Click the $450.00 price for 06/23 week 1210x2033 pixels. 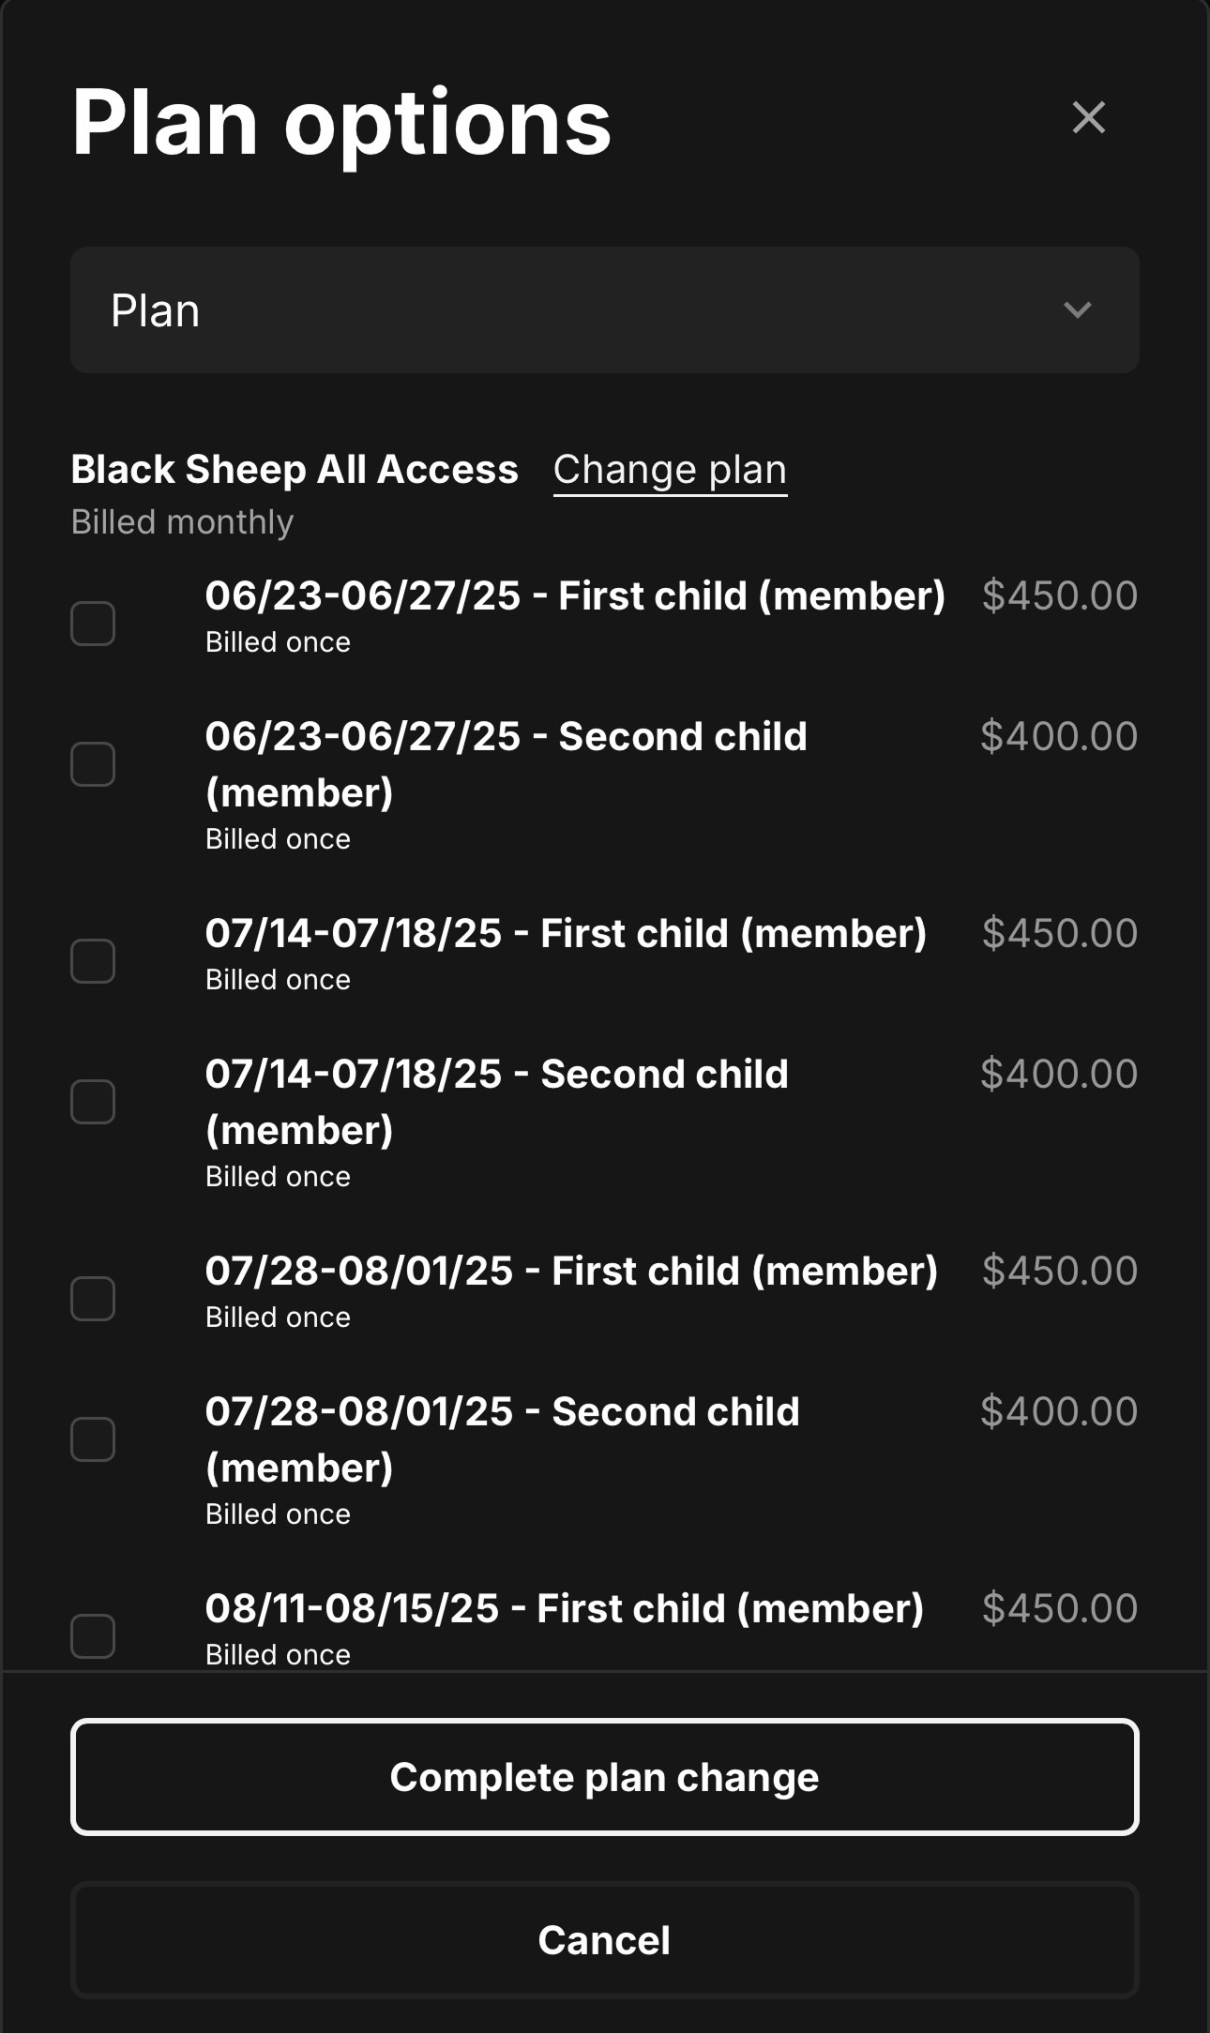coord(1060,596)
